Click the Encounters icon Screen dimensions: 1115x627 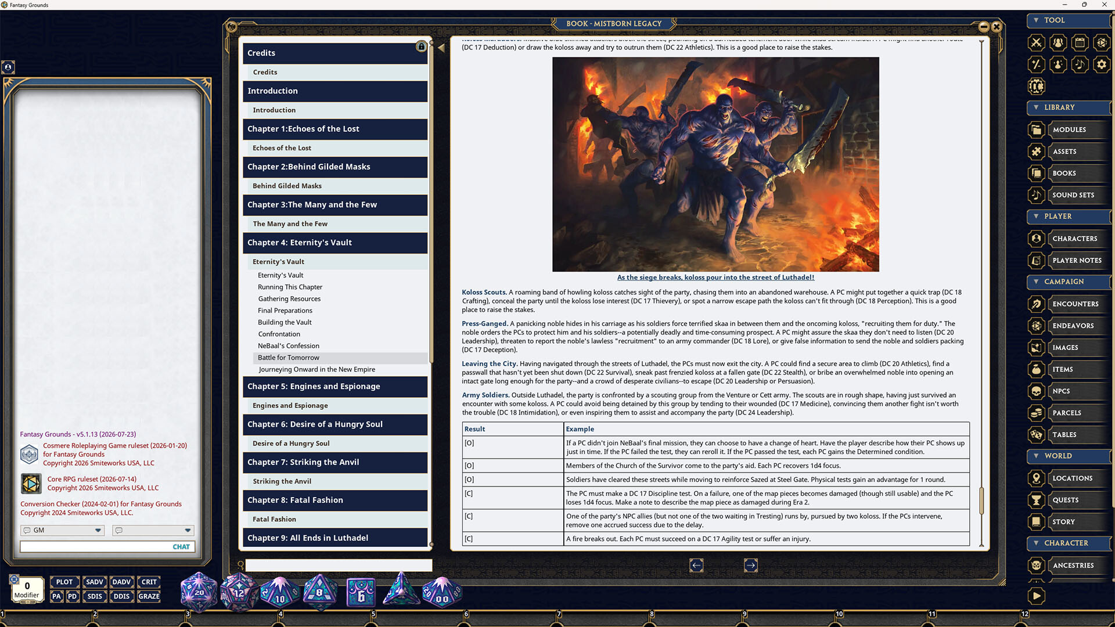tap(1036, 304)
